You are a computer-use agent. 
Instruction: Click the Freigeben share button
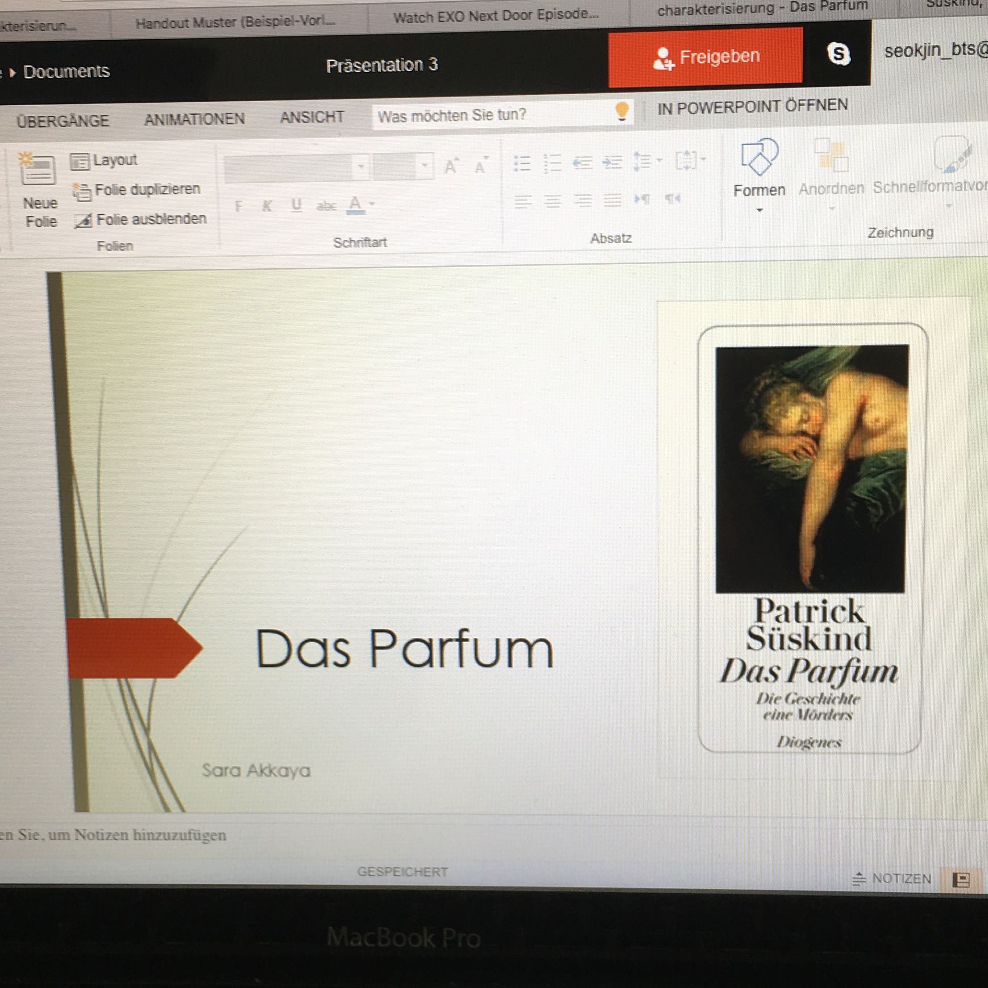(705, 57)
